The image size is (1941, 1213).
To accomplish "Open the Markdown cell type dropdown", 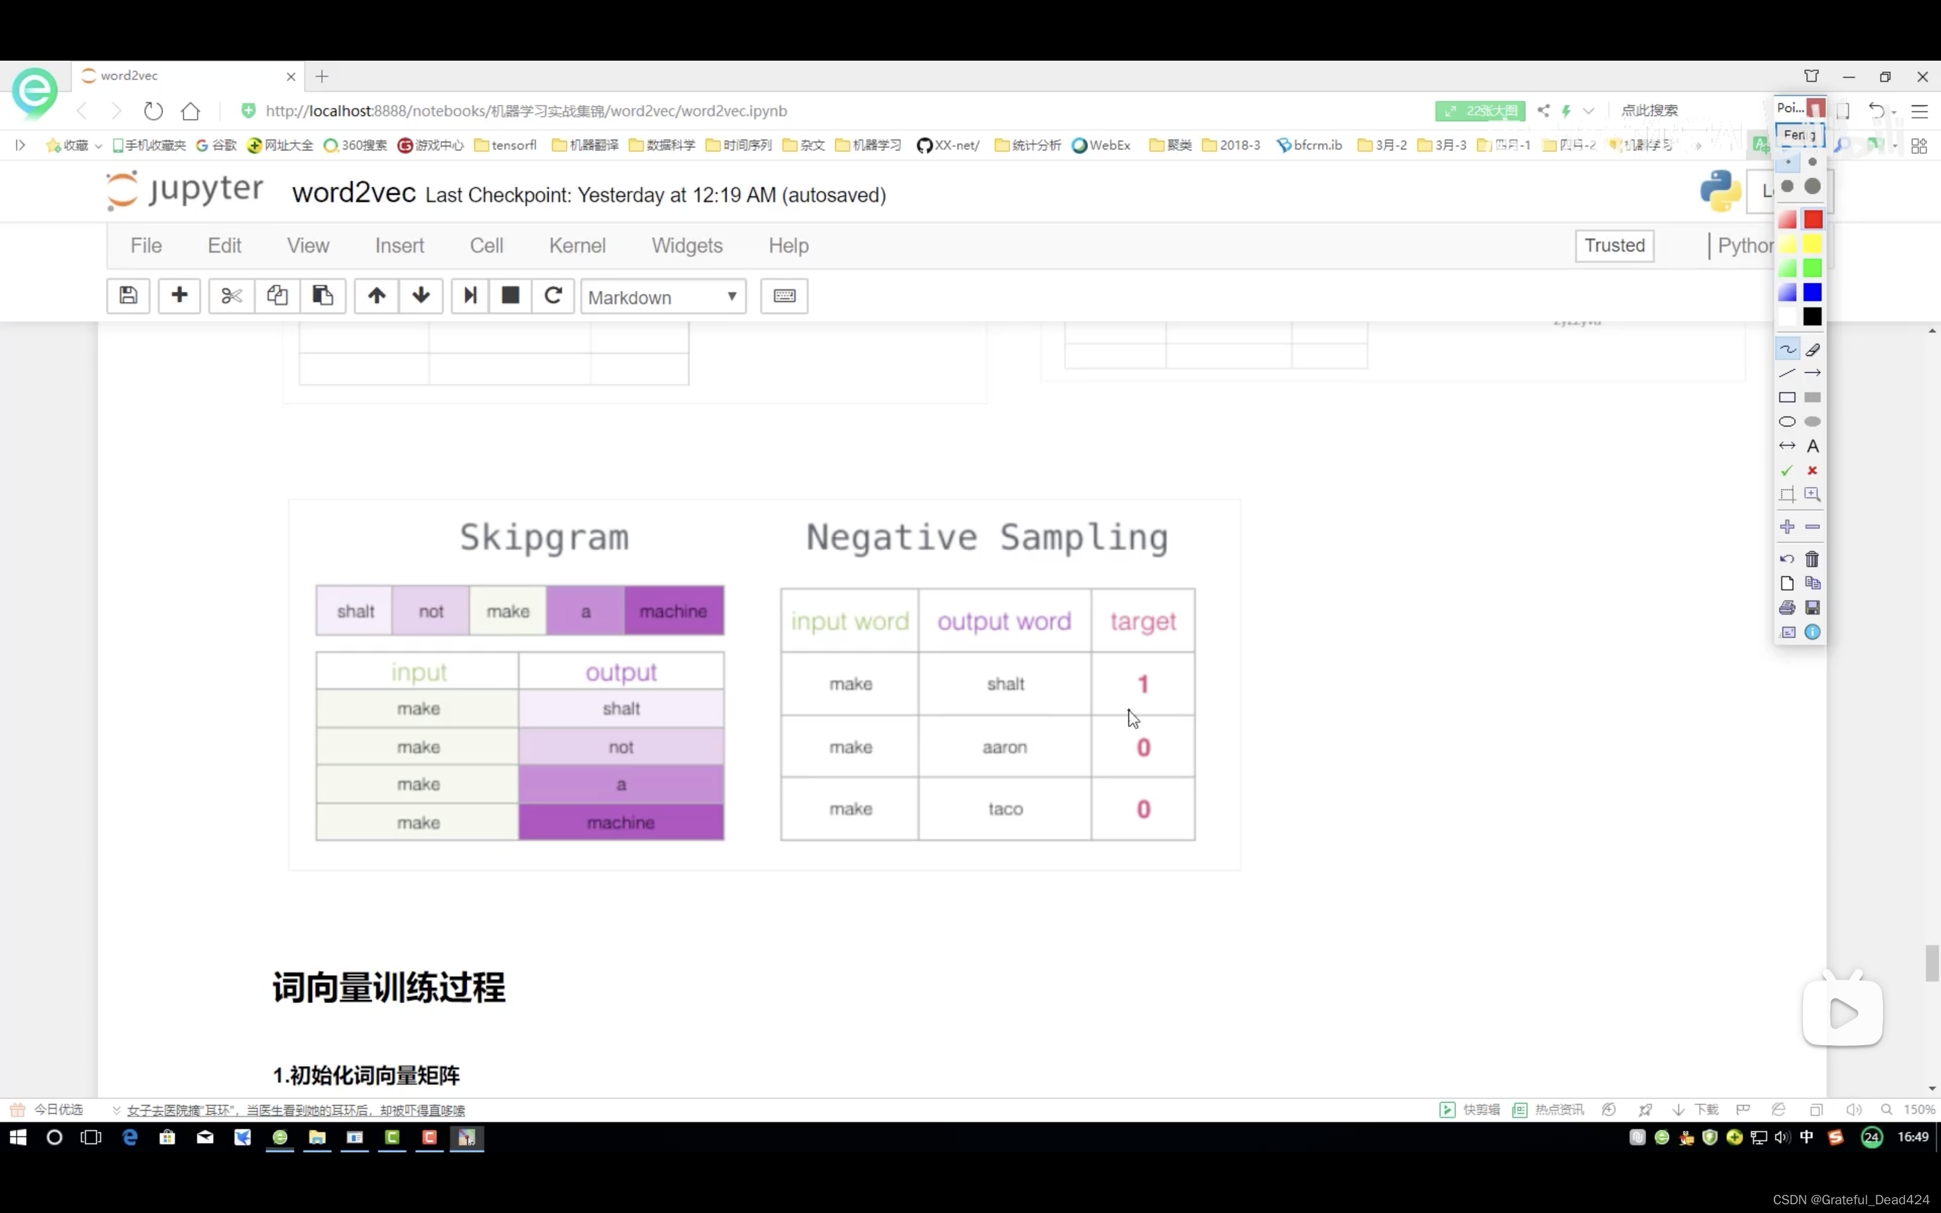I will pyautogui.click(x=663, y=296).
